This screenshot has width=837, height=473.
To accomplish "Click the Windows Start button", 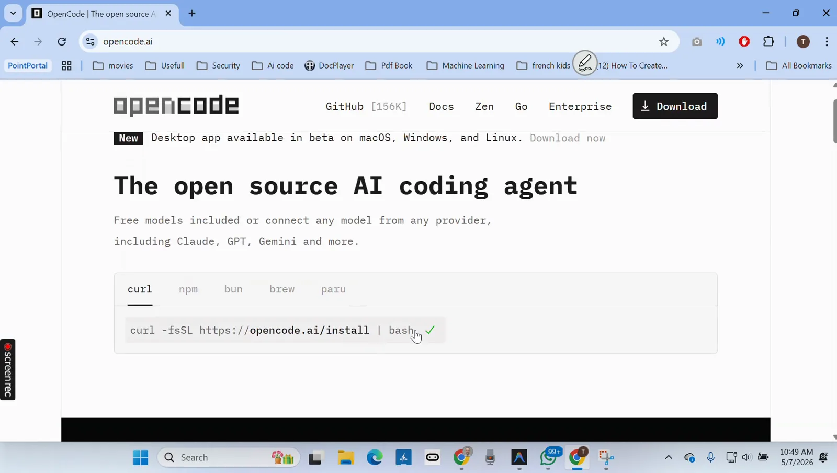I will click(140, 457).
